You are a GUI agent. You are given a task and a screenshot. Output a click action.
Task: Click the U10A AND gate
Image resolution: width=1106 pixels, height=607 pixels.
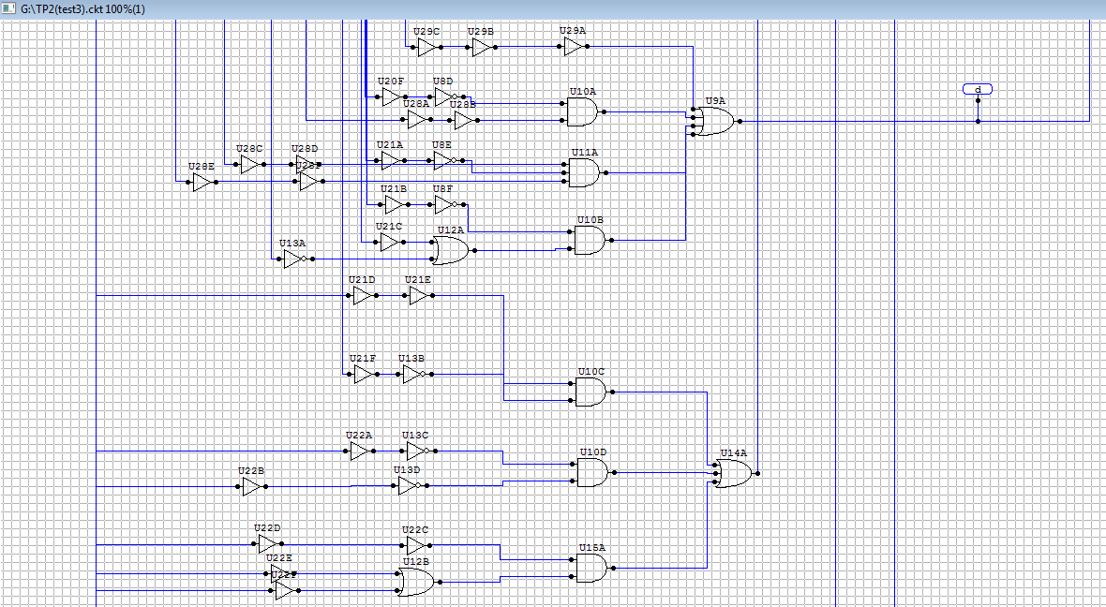[x=583, y=112]
